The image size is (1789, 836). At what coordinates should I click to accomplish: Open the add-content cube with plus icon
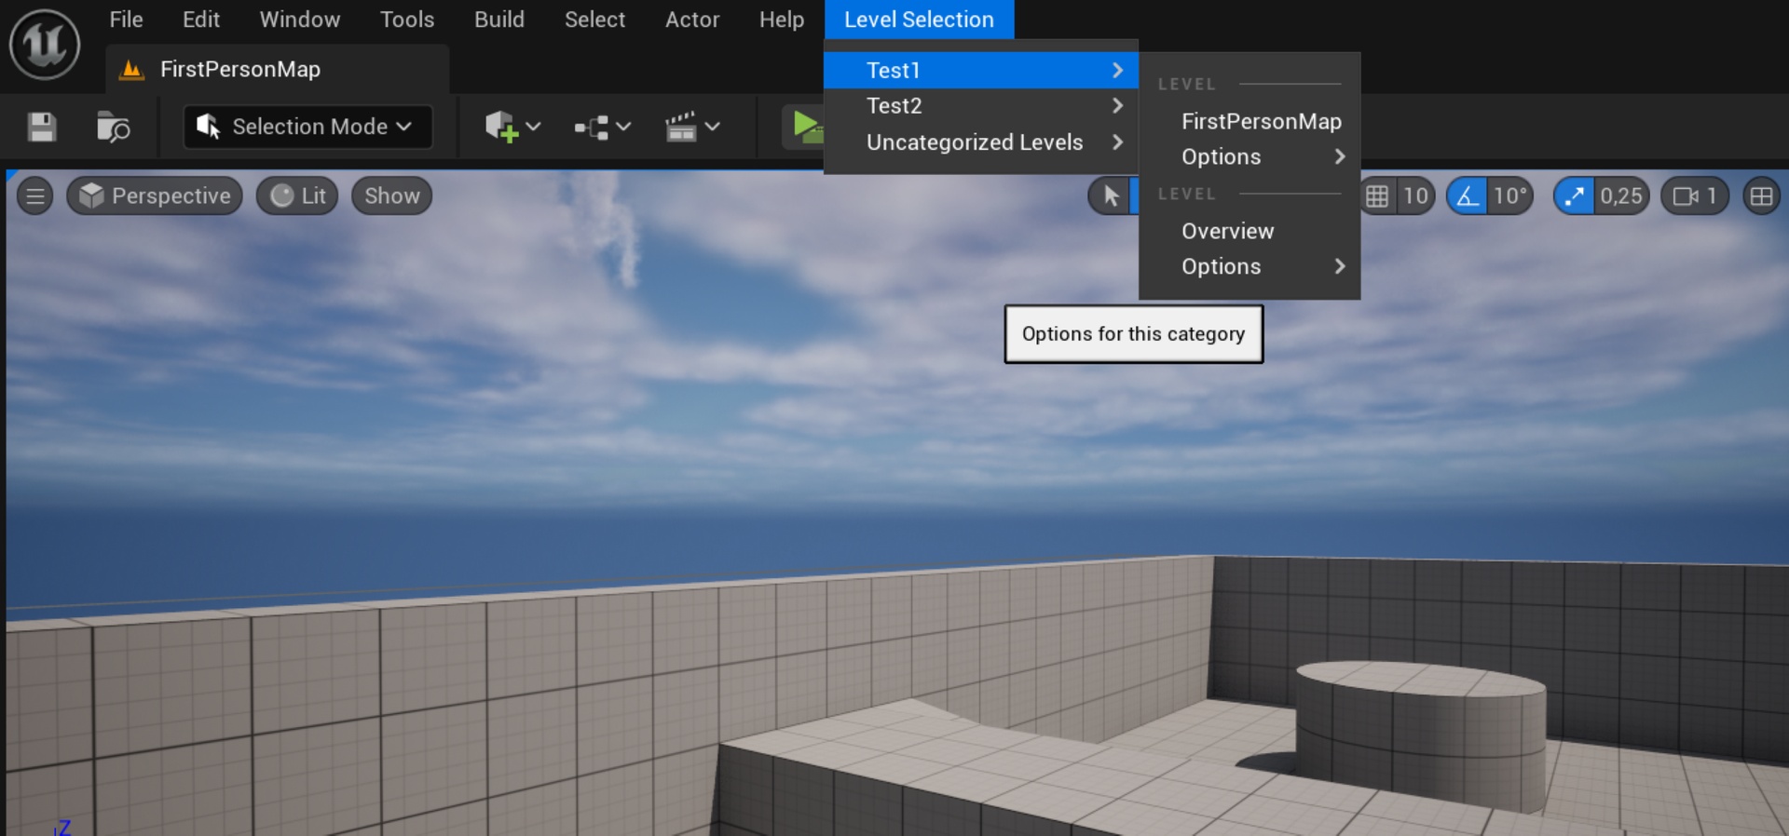(512, 127)
